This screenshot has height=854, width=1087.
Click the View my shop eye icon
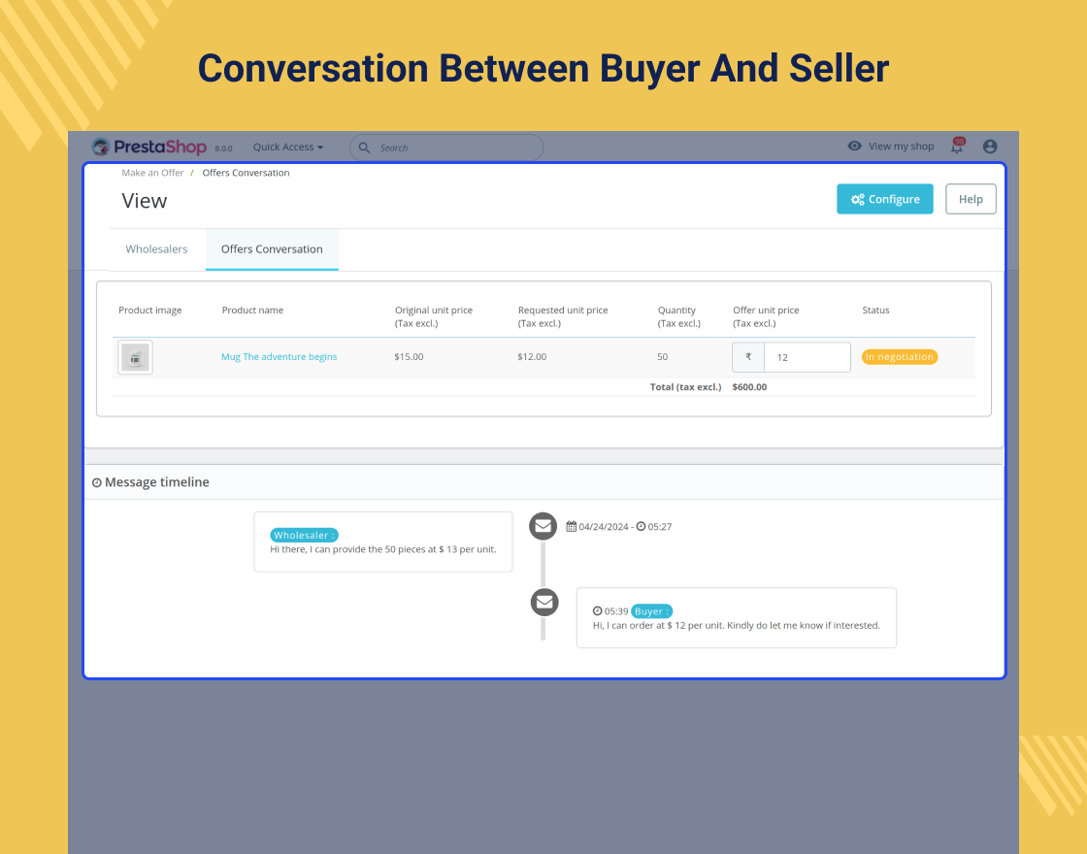(854, 147)
